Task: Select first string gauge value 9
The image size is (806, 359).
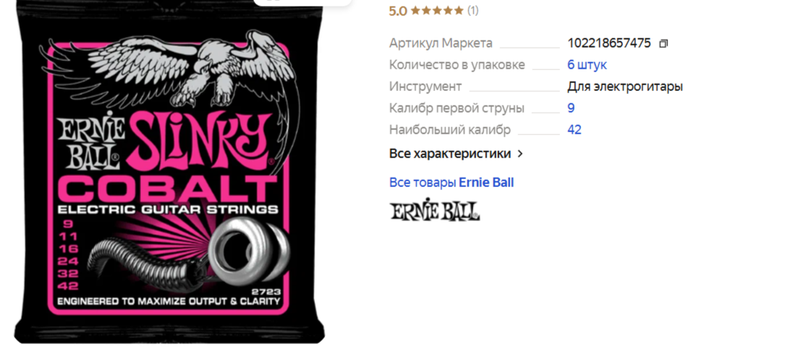Action: [571, 108]
